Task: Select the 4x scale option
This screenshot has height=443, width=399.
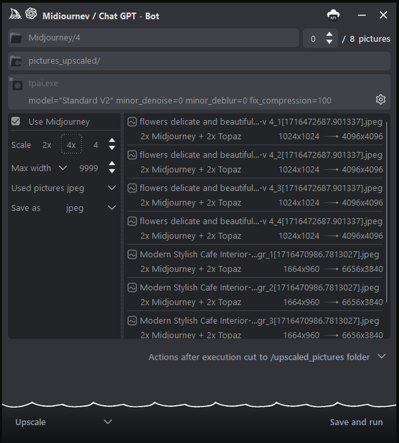Action: click(71, 145)
